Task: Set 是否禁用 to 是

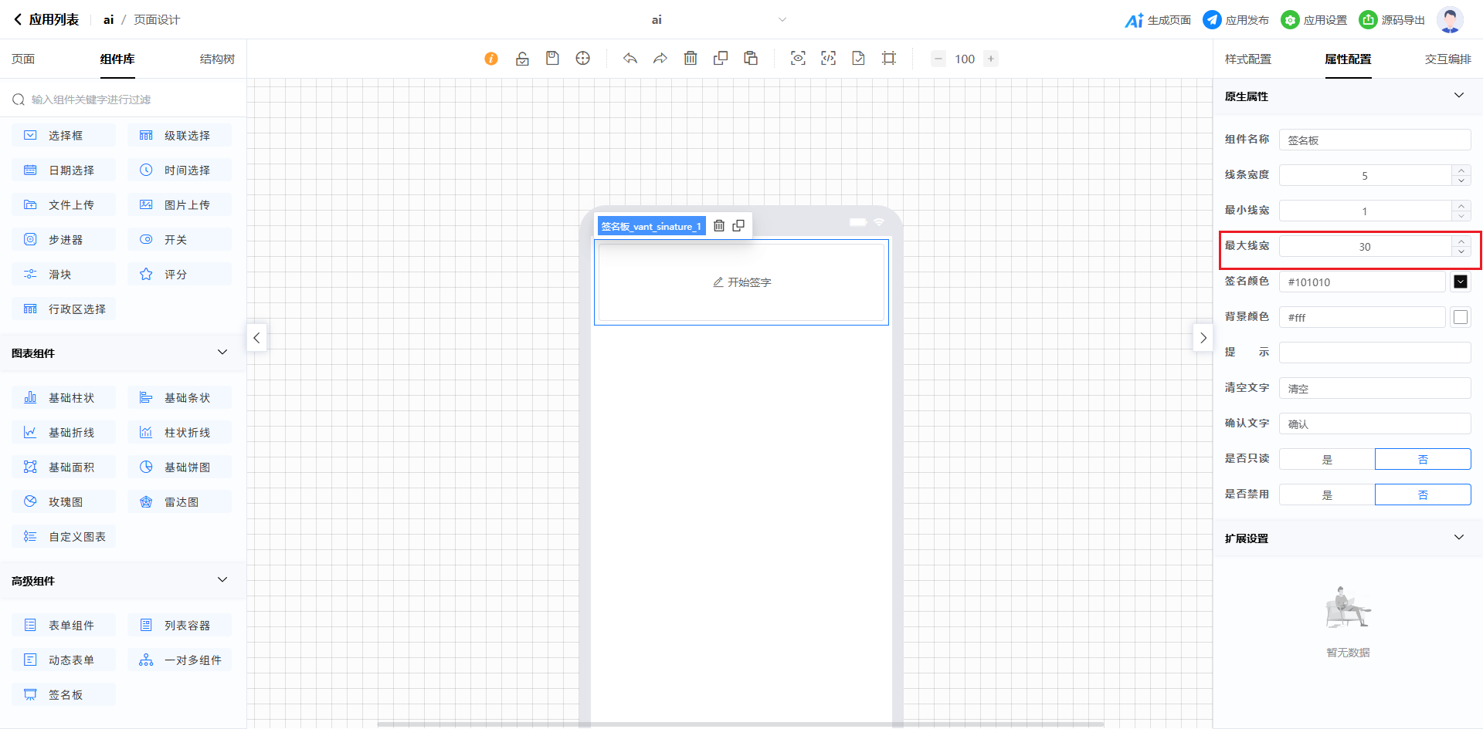Action: tap(1327, 494)
